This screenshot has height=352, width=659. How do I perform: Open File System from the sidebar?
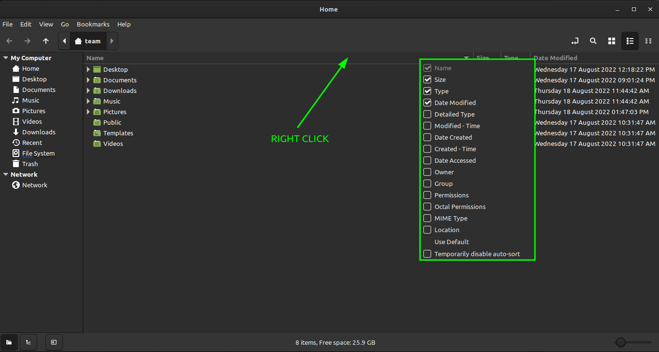click(x=38, y=153)
